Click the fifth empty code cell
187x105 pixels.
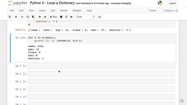coord(101,97)
